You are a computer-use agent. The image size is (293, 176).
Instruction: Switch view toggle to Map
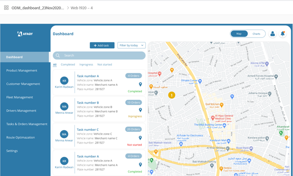(239, 34)
